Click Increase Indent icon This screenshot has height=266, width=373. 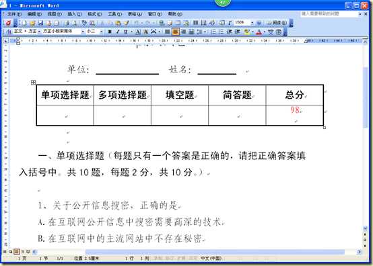[x=237, y=32]
